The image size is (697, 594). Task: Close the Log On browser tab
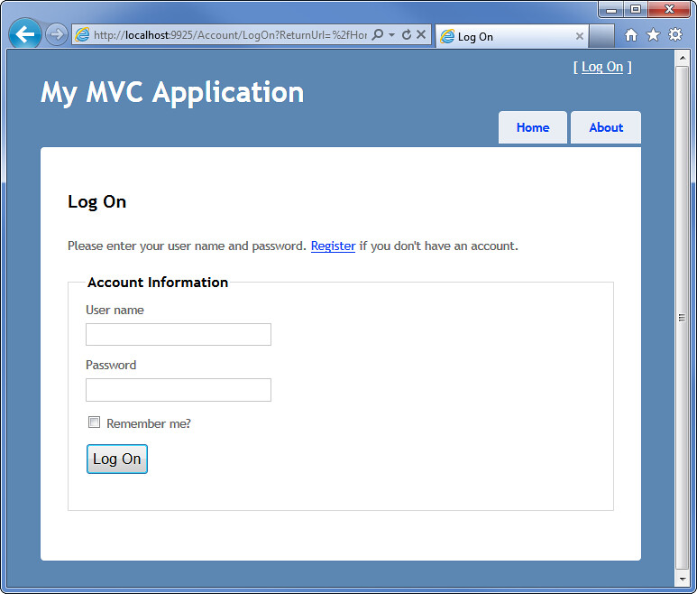pyautogui.click(x=580, y=37)
